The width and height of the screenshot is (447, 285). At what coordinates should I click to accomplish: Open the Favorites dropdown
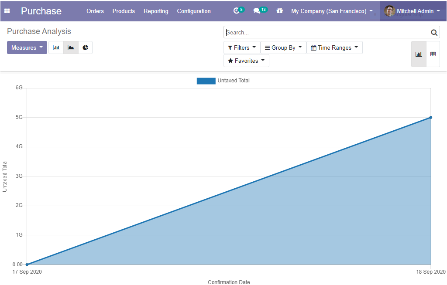click(246, 61)
